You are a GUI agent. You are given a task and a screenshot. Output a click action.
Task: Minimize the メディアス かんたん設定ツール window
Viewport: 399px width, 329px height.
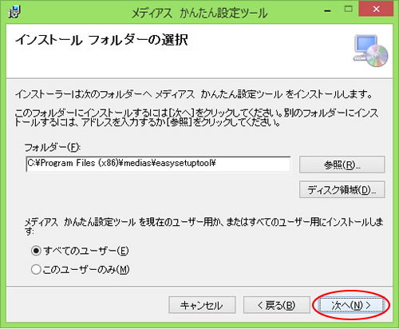328,10
